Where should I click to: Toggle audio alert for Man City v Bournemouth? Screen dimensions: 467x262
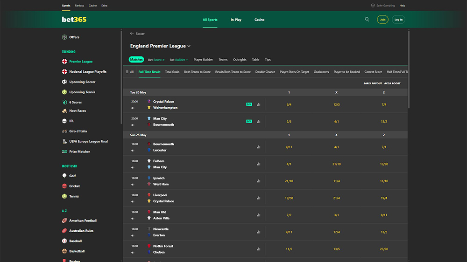pos(133,125)
